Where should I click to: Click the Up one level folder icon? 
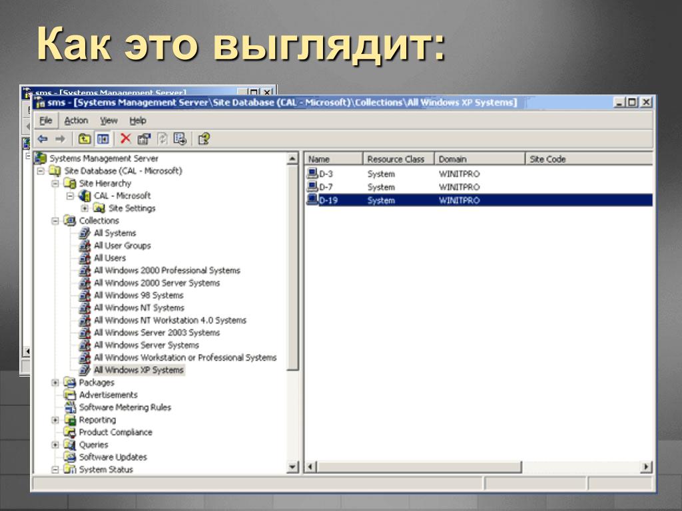(85, 139)
